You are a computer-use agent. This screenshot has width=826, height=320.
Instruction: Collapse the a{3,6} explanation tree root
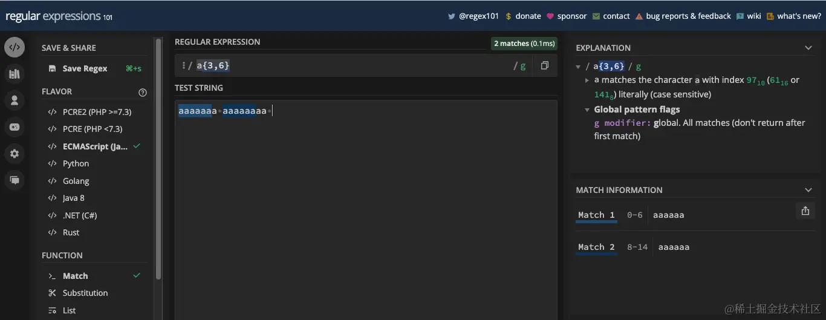point(579,67)
